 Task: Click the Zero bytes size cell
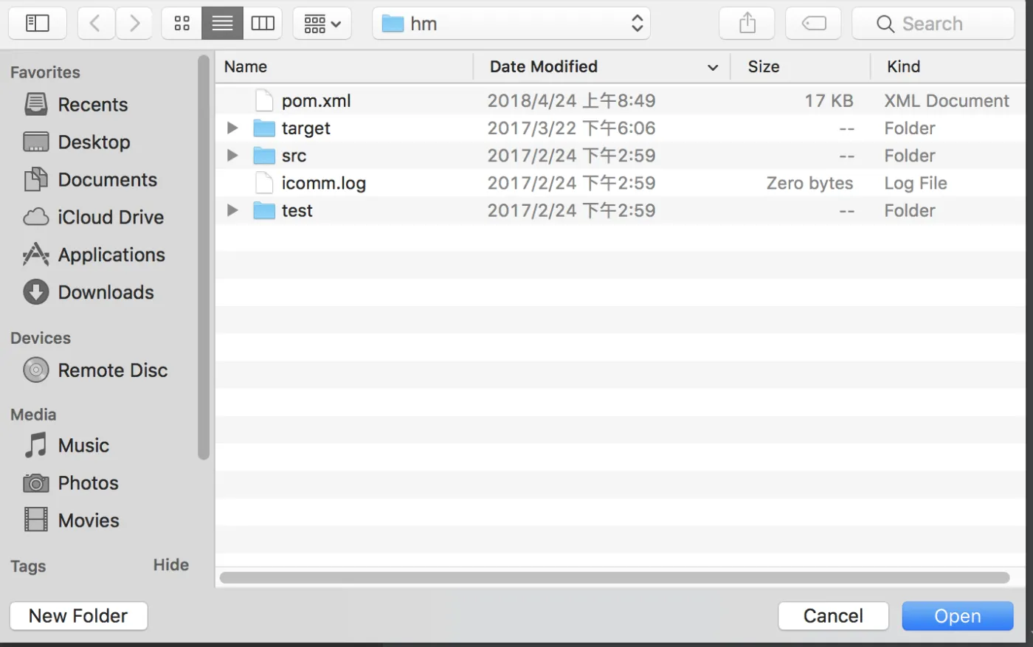coord(809,183)
